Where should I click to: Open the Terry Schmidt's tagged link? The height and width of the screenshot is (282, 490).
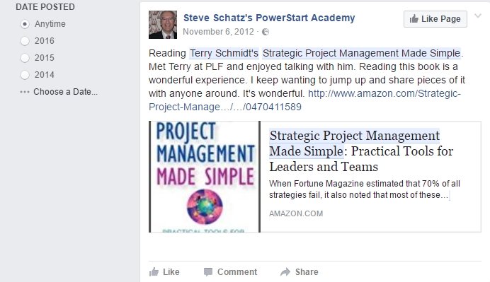pos(224,53)
